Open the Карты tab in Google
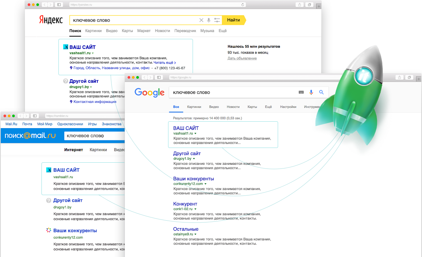This screenshot has width=422, height=257. pyautogui.click(x=252, y=107)
